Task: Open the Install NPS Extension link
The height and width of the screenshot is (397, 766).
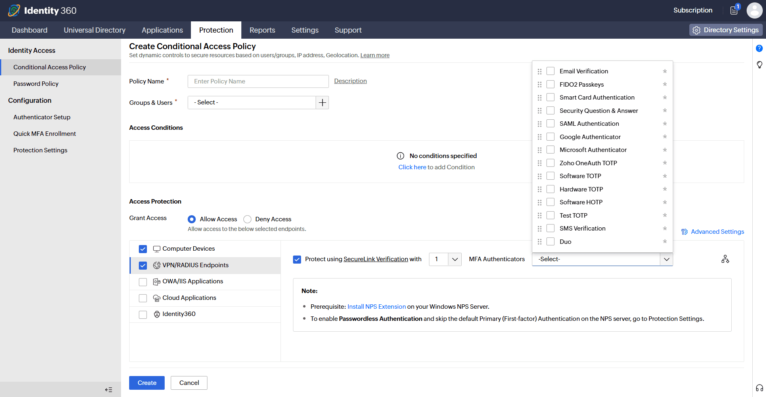Action: [377, 307]
